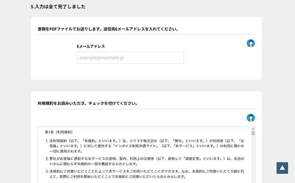Click the avatar icon in the terms section
This screenshot has width=295, height=183.
click(x=251, y=118)
